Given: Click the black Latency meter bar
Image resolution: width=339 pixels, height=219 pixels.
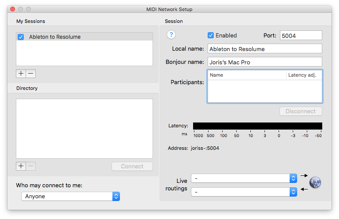Looking at the screenshot, I should 257,126.
